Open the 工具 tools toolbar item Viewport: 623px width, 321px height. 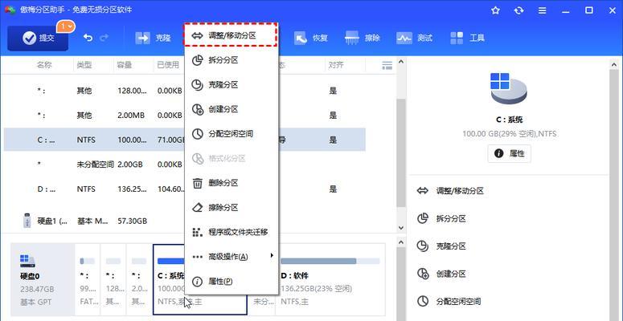click(467, 38)
